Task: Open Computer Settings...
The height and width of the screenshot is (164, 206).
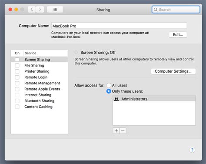Action: [x=173, y=71]
